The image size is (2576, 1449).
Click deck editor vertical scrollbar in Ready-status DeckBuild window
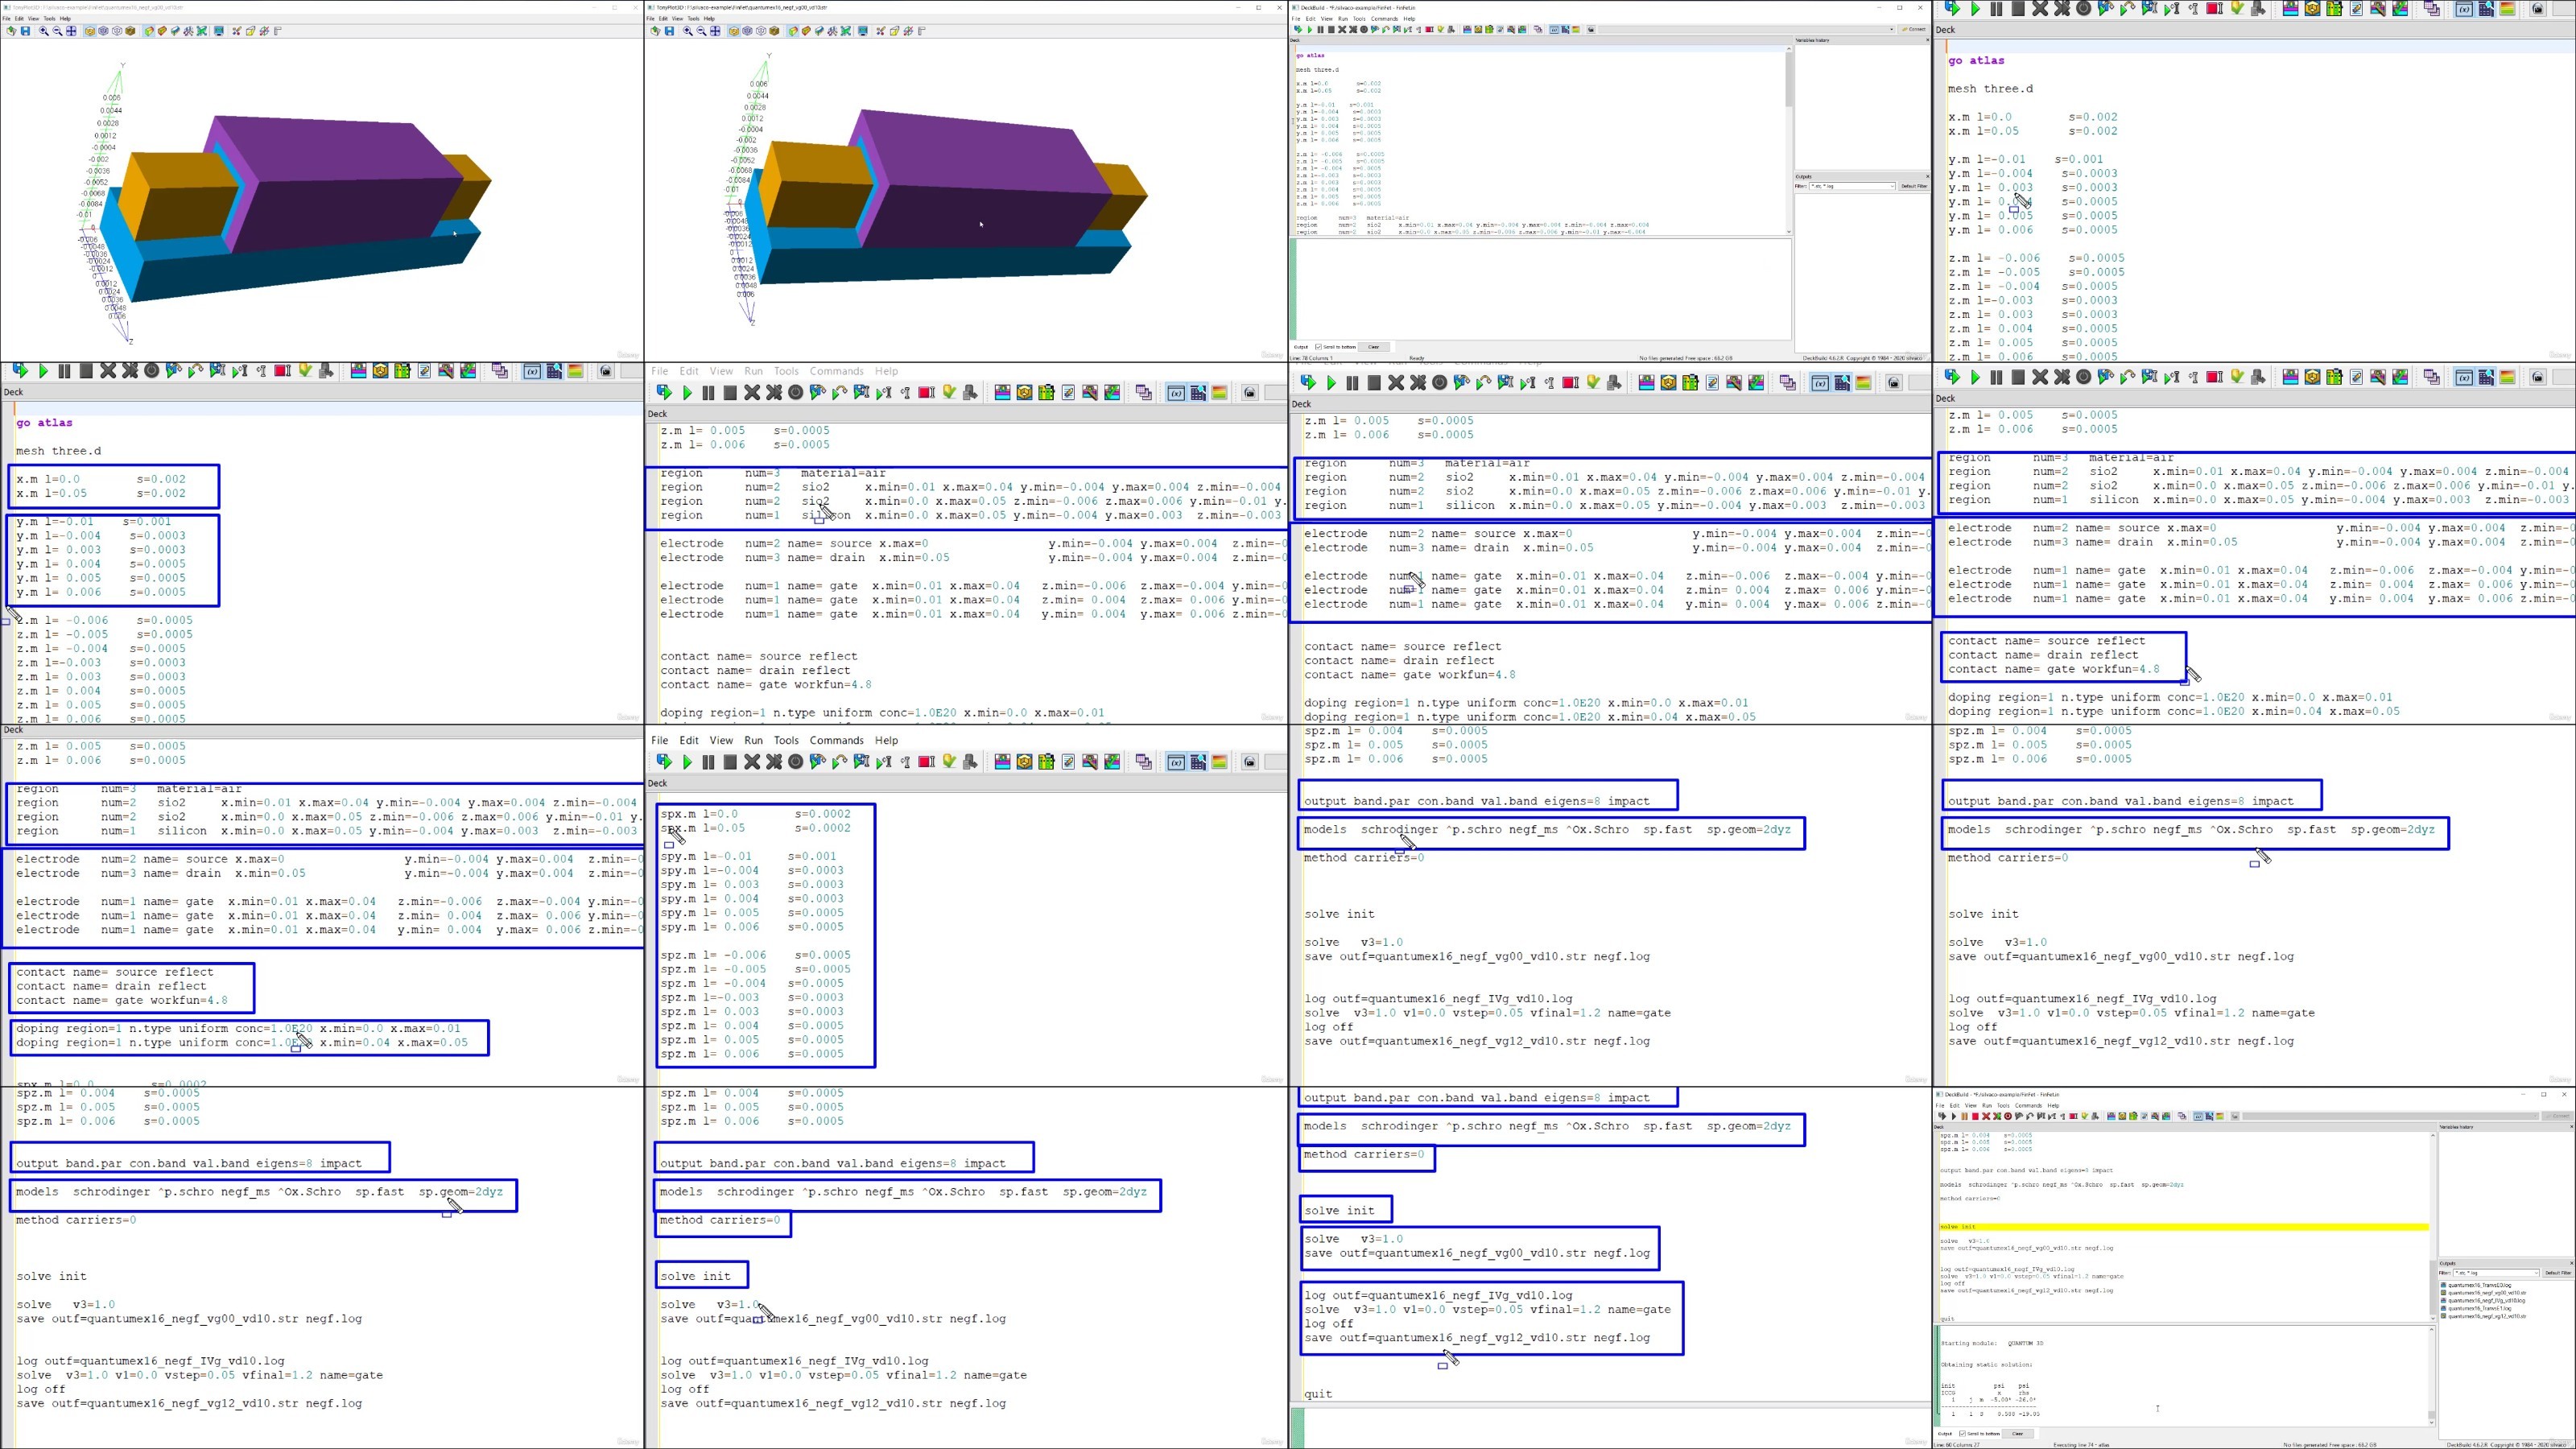[1789, 140]
